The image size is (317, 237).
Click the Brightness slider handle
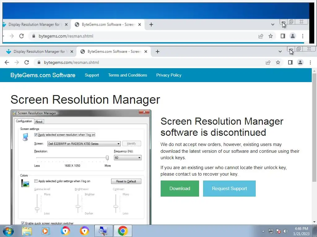78,206
